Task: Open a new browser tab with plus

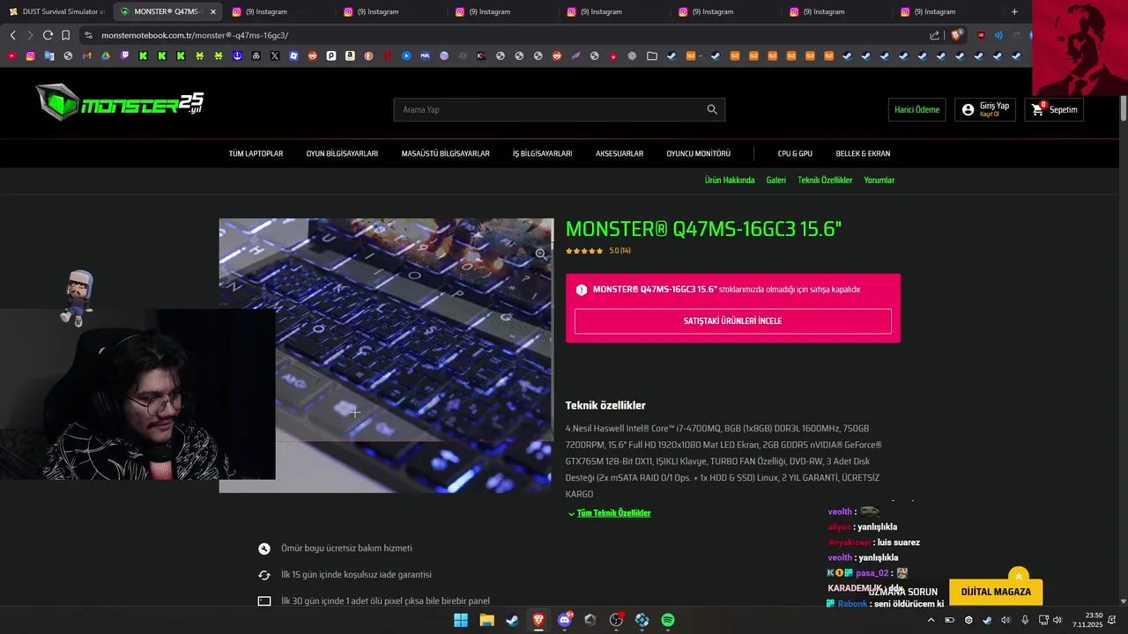Action: [x=1014, y=11]
